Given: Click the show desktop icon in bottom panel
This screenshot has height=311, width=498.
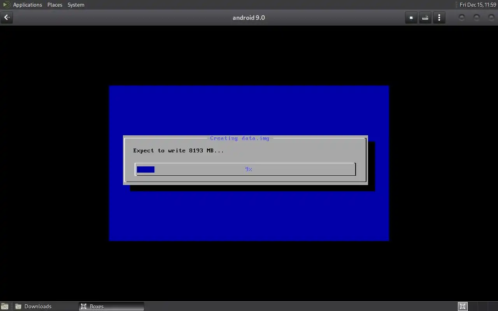Looking at the screenshot, I should 4,306.
